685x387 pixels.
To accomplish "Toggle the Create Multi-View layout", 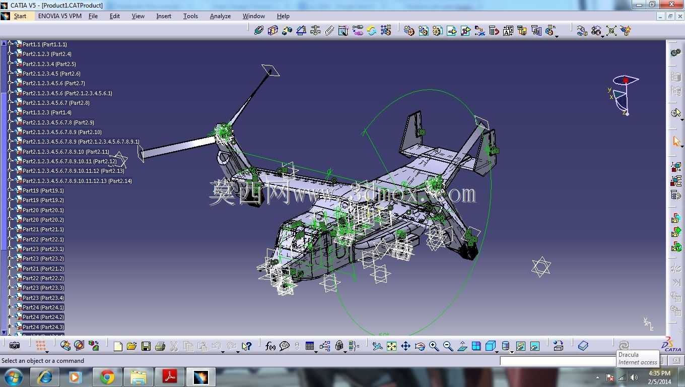I will [x=476, y=346].
